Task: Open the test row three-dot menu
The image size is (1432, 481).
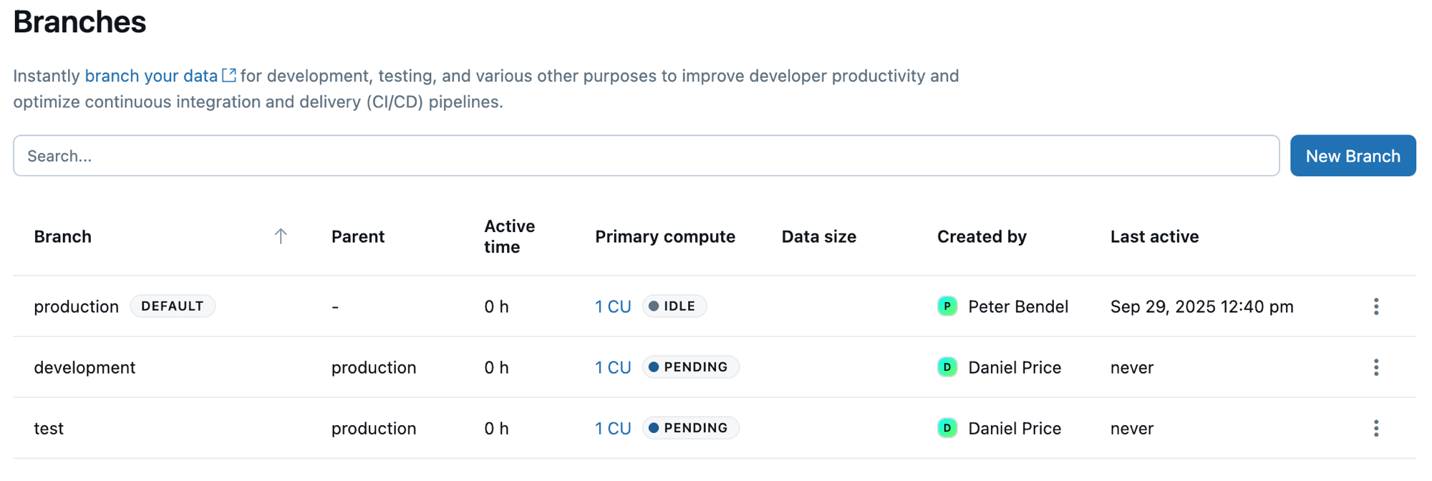Action: click(x=1375, y=428)
